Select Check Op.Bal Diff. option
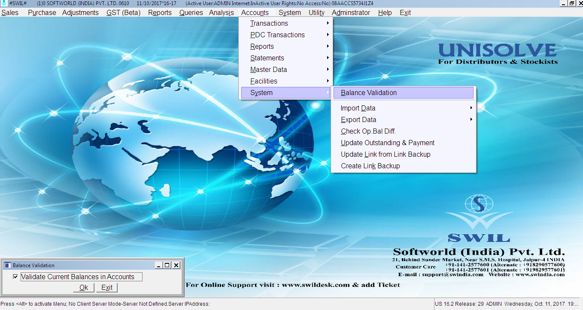The image size is (583, 310). click(404, 131)
